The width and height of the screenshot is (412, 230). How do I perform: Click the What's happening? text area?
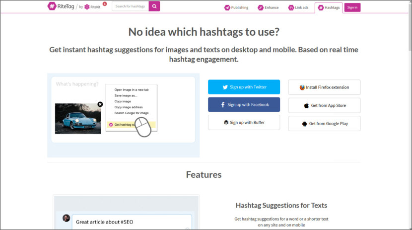[x=77, y=84]
